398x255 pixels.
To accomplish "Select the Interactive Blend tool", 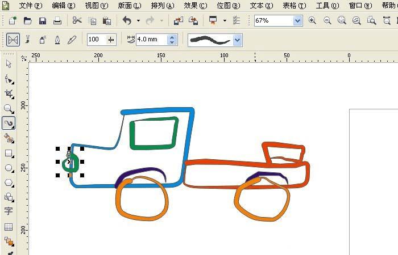I will [x=9, y=241].
